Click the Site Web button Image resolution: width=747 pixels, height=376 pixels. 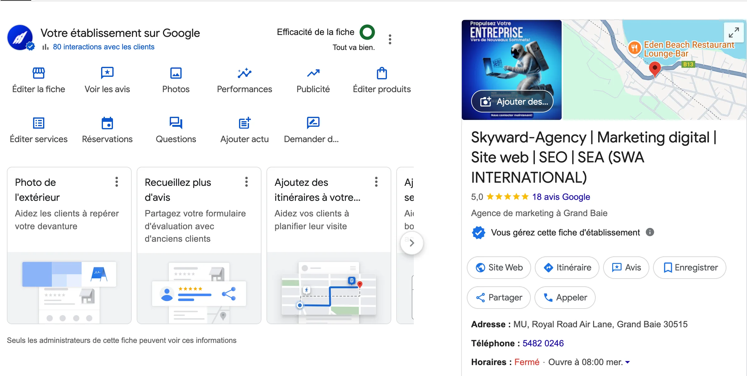(499, 268)
